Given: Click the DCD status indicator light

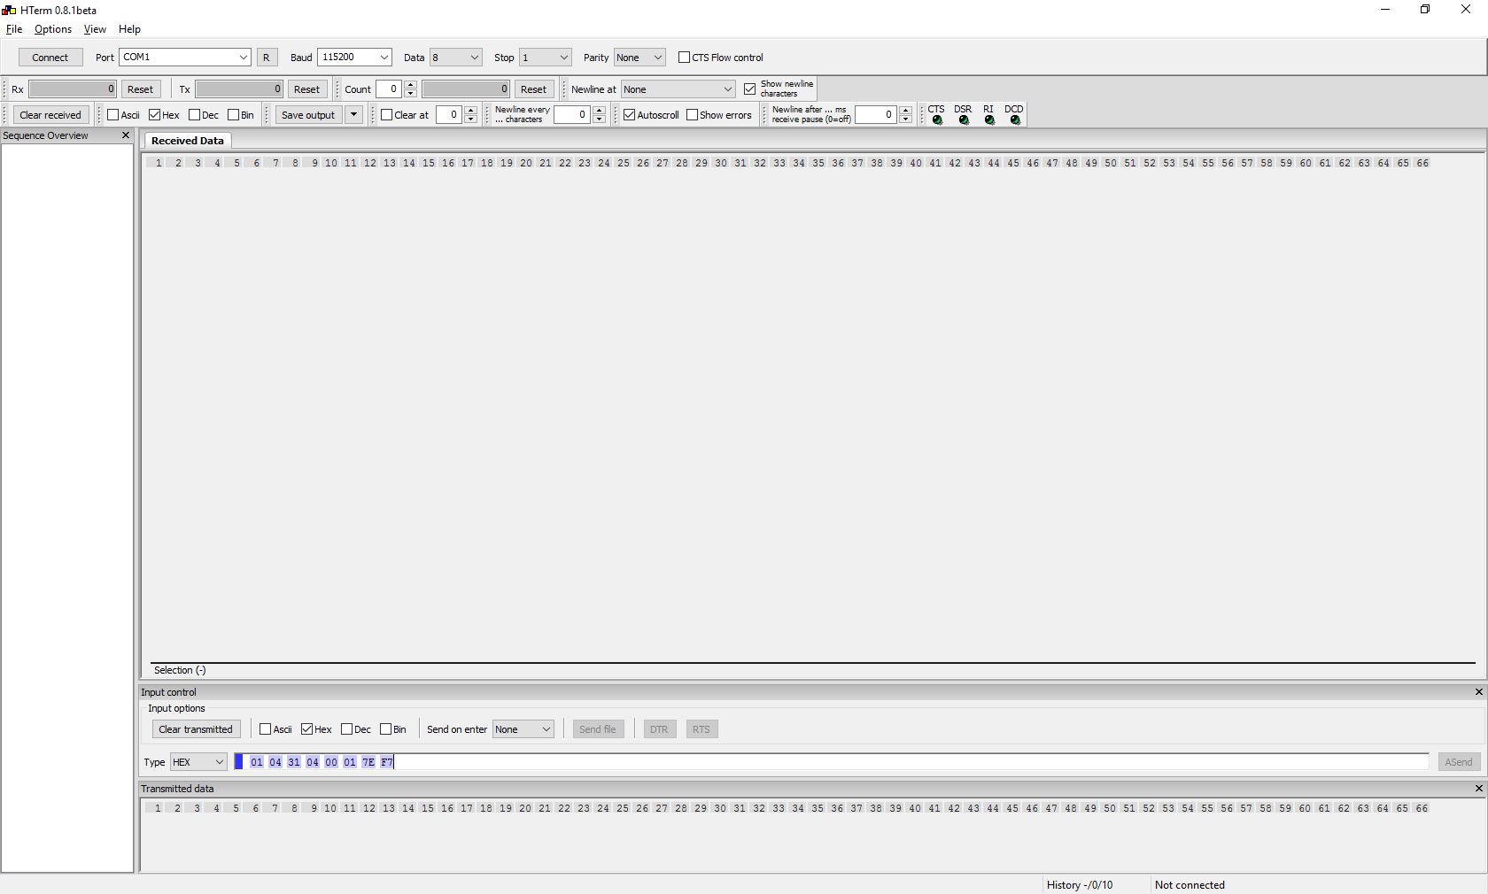Looking at the screenshot, I should (x=1015, y=120).
